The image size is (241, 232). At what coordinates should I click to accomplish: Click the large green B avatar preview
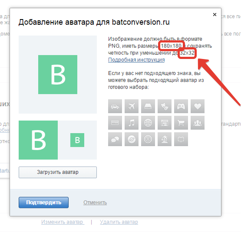(x=58, y=75)
